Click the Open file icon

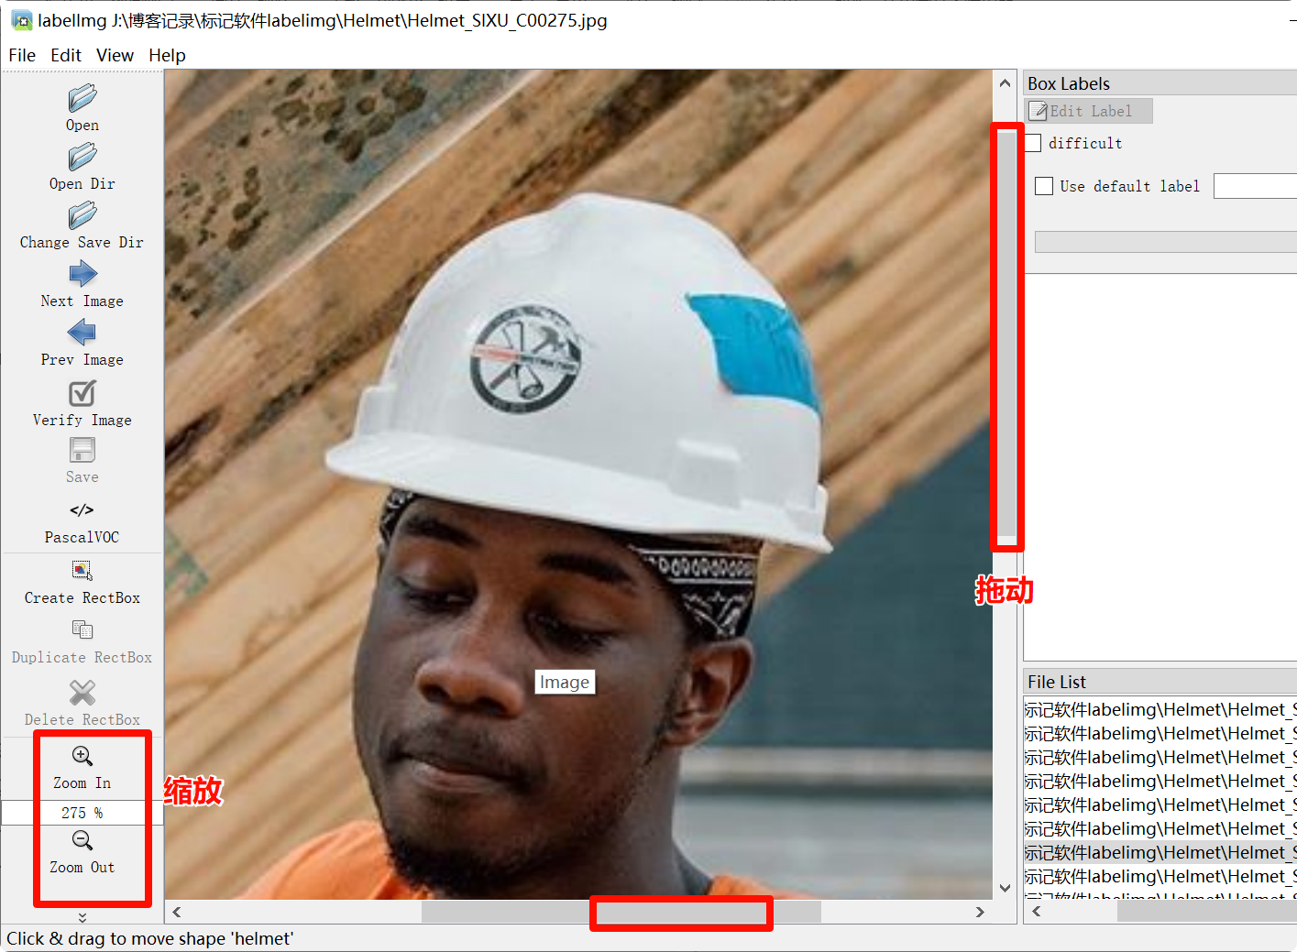tap(82, 98)
